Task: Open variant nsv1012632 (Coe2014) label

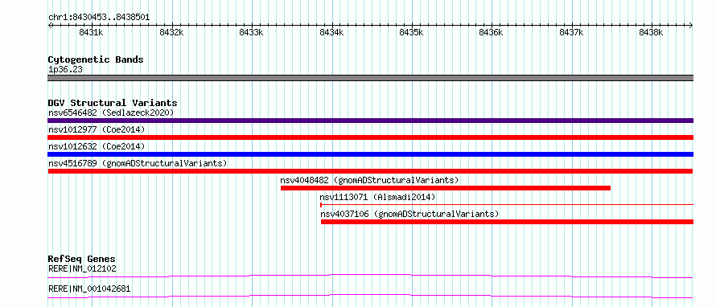Action: click(97, 146)
